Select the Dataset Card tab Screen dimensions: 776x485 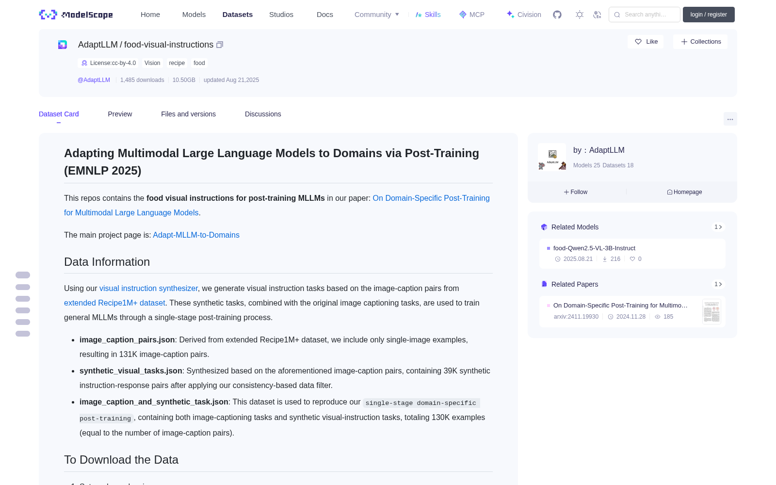pos(59,114)
